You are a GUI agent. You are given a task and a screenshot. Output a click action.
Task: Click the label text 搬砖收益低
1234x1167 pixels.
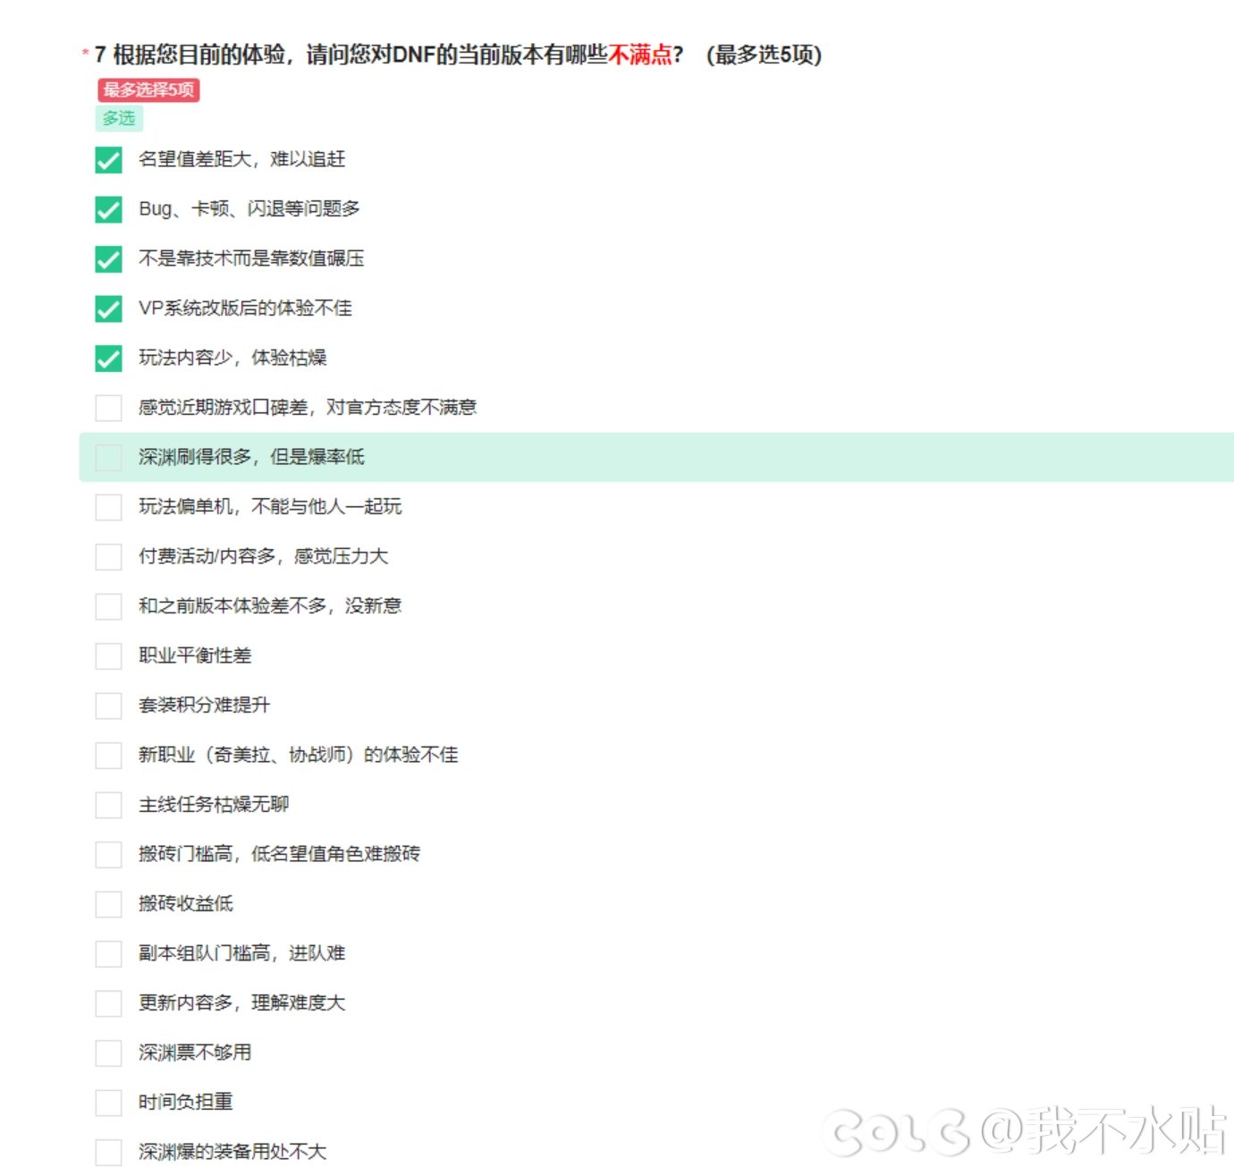(185, 904)
